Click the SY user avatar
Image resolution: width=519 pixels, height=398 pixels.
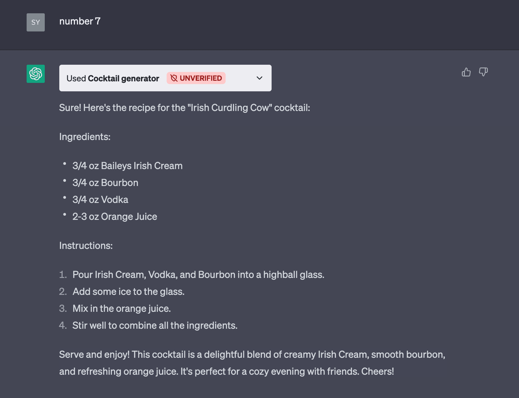pos(36,22)
